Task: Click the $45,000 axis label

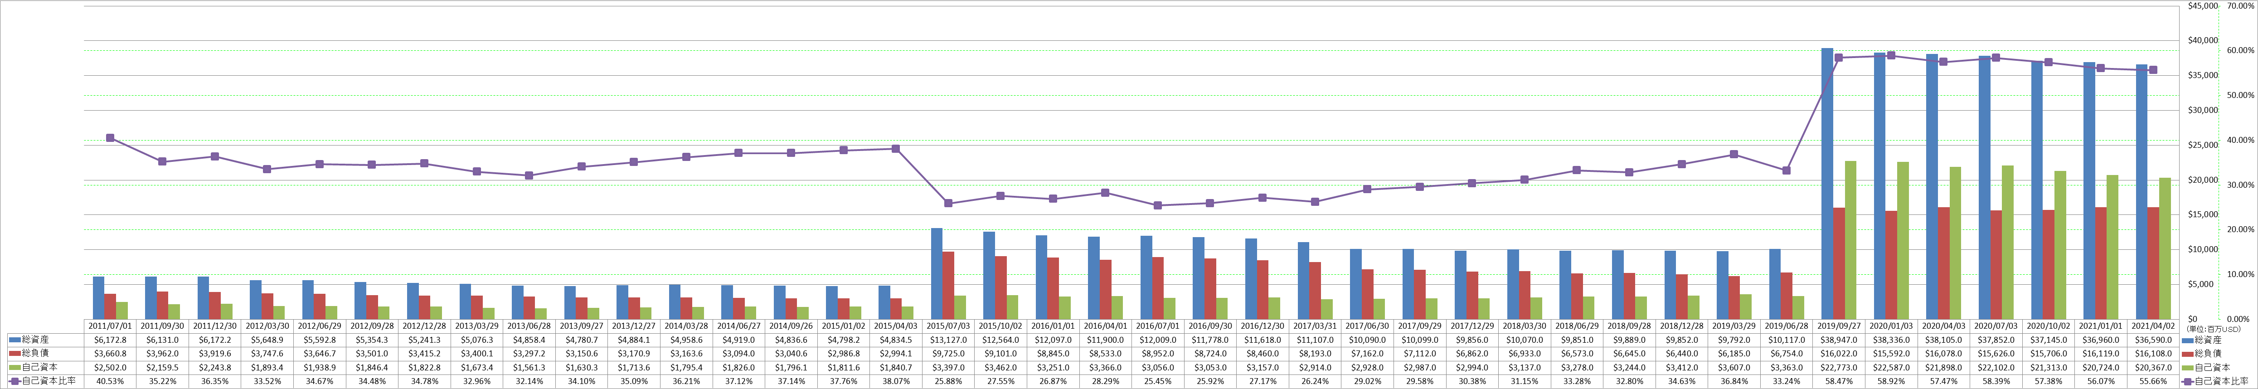Action: (x=2203, y=5)
